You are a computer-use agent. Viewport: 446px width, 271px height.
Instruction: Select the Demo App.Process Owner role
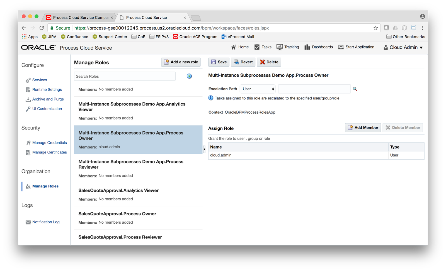[x=138, y=140]
